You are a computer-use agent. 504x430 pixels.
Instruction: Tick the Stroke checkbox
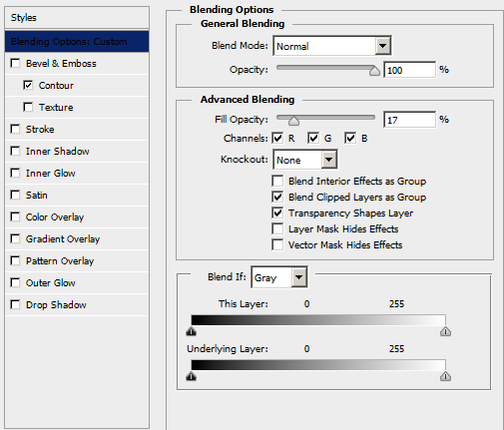tap(15, 129)
